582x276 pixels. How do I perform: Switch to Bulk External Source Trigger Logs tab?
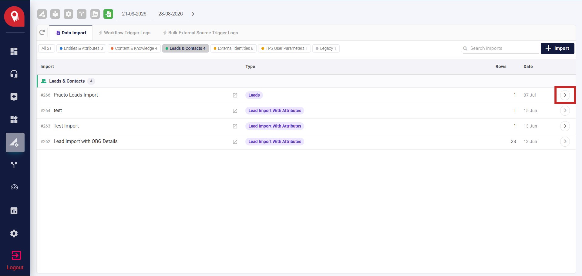[x=200, y=33]
